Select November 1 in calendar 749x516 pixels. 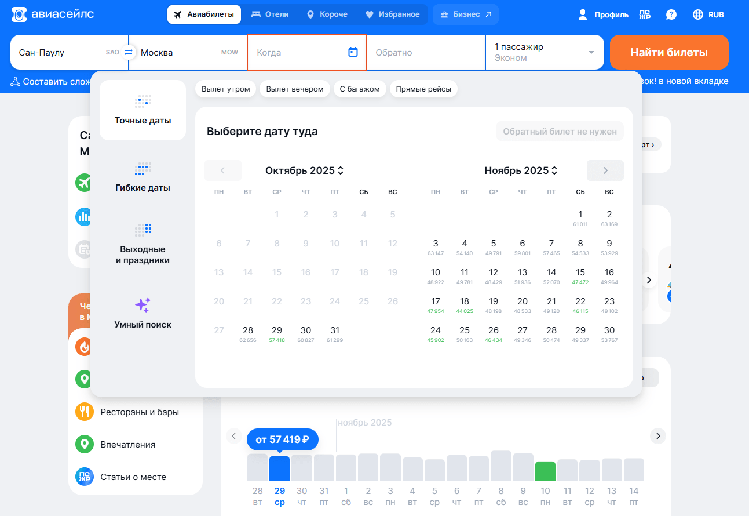(580, 218)
